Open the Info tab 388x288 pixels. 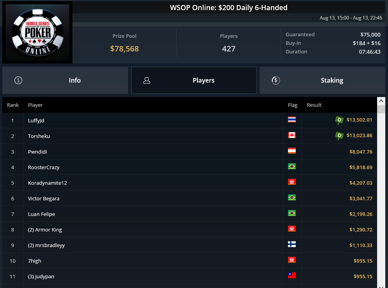(x=65, y=80)
